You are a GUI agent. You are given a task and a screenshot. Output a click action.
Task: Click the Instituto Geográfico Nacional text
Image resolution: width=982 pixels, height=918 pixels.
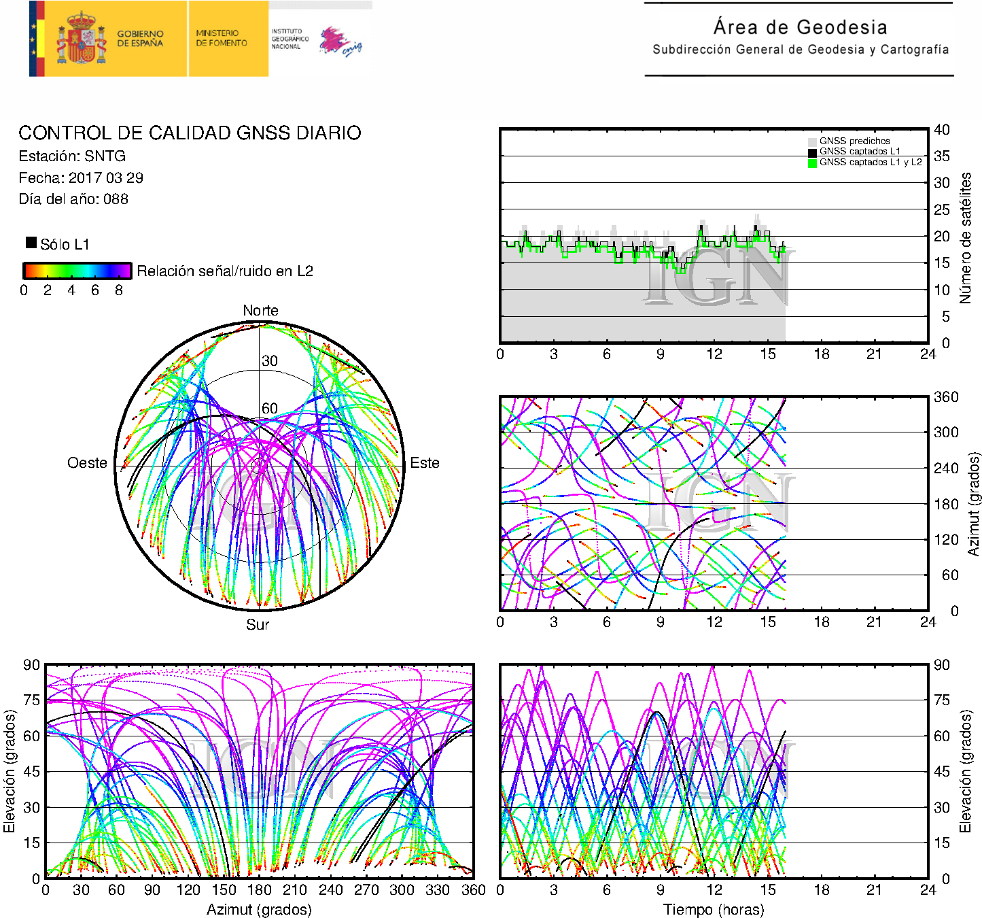point(290,39)
